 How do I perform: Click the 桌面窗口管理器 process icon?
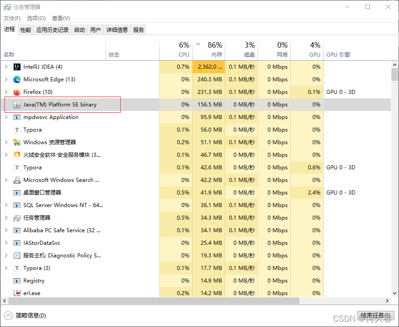pos(17,193)
